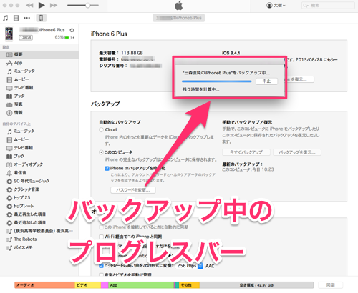The width and height of the screenshot is (358, 293).
Task: Focus the search field
Action: point(328,5)
